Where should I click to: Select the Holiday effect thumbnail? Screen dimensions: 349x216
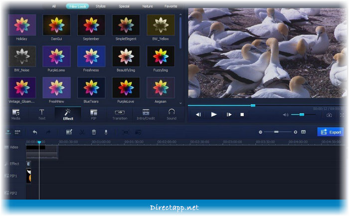[22, 25]
